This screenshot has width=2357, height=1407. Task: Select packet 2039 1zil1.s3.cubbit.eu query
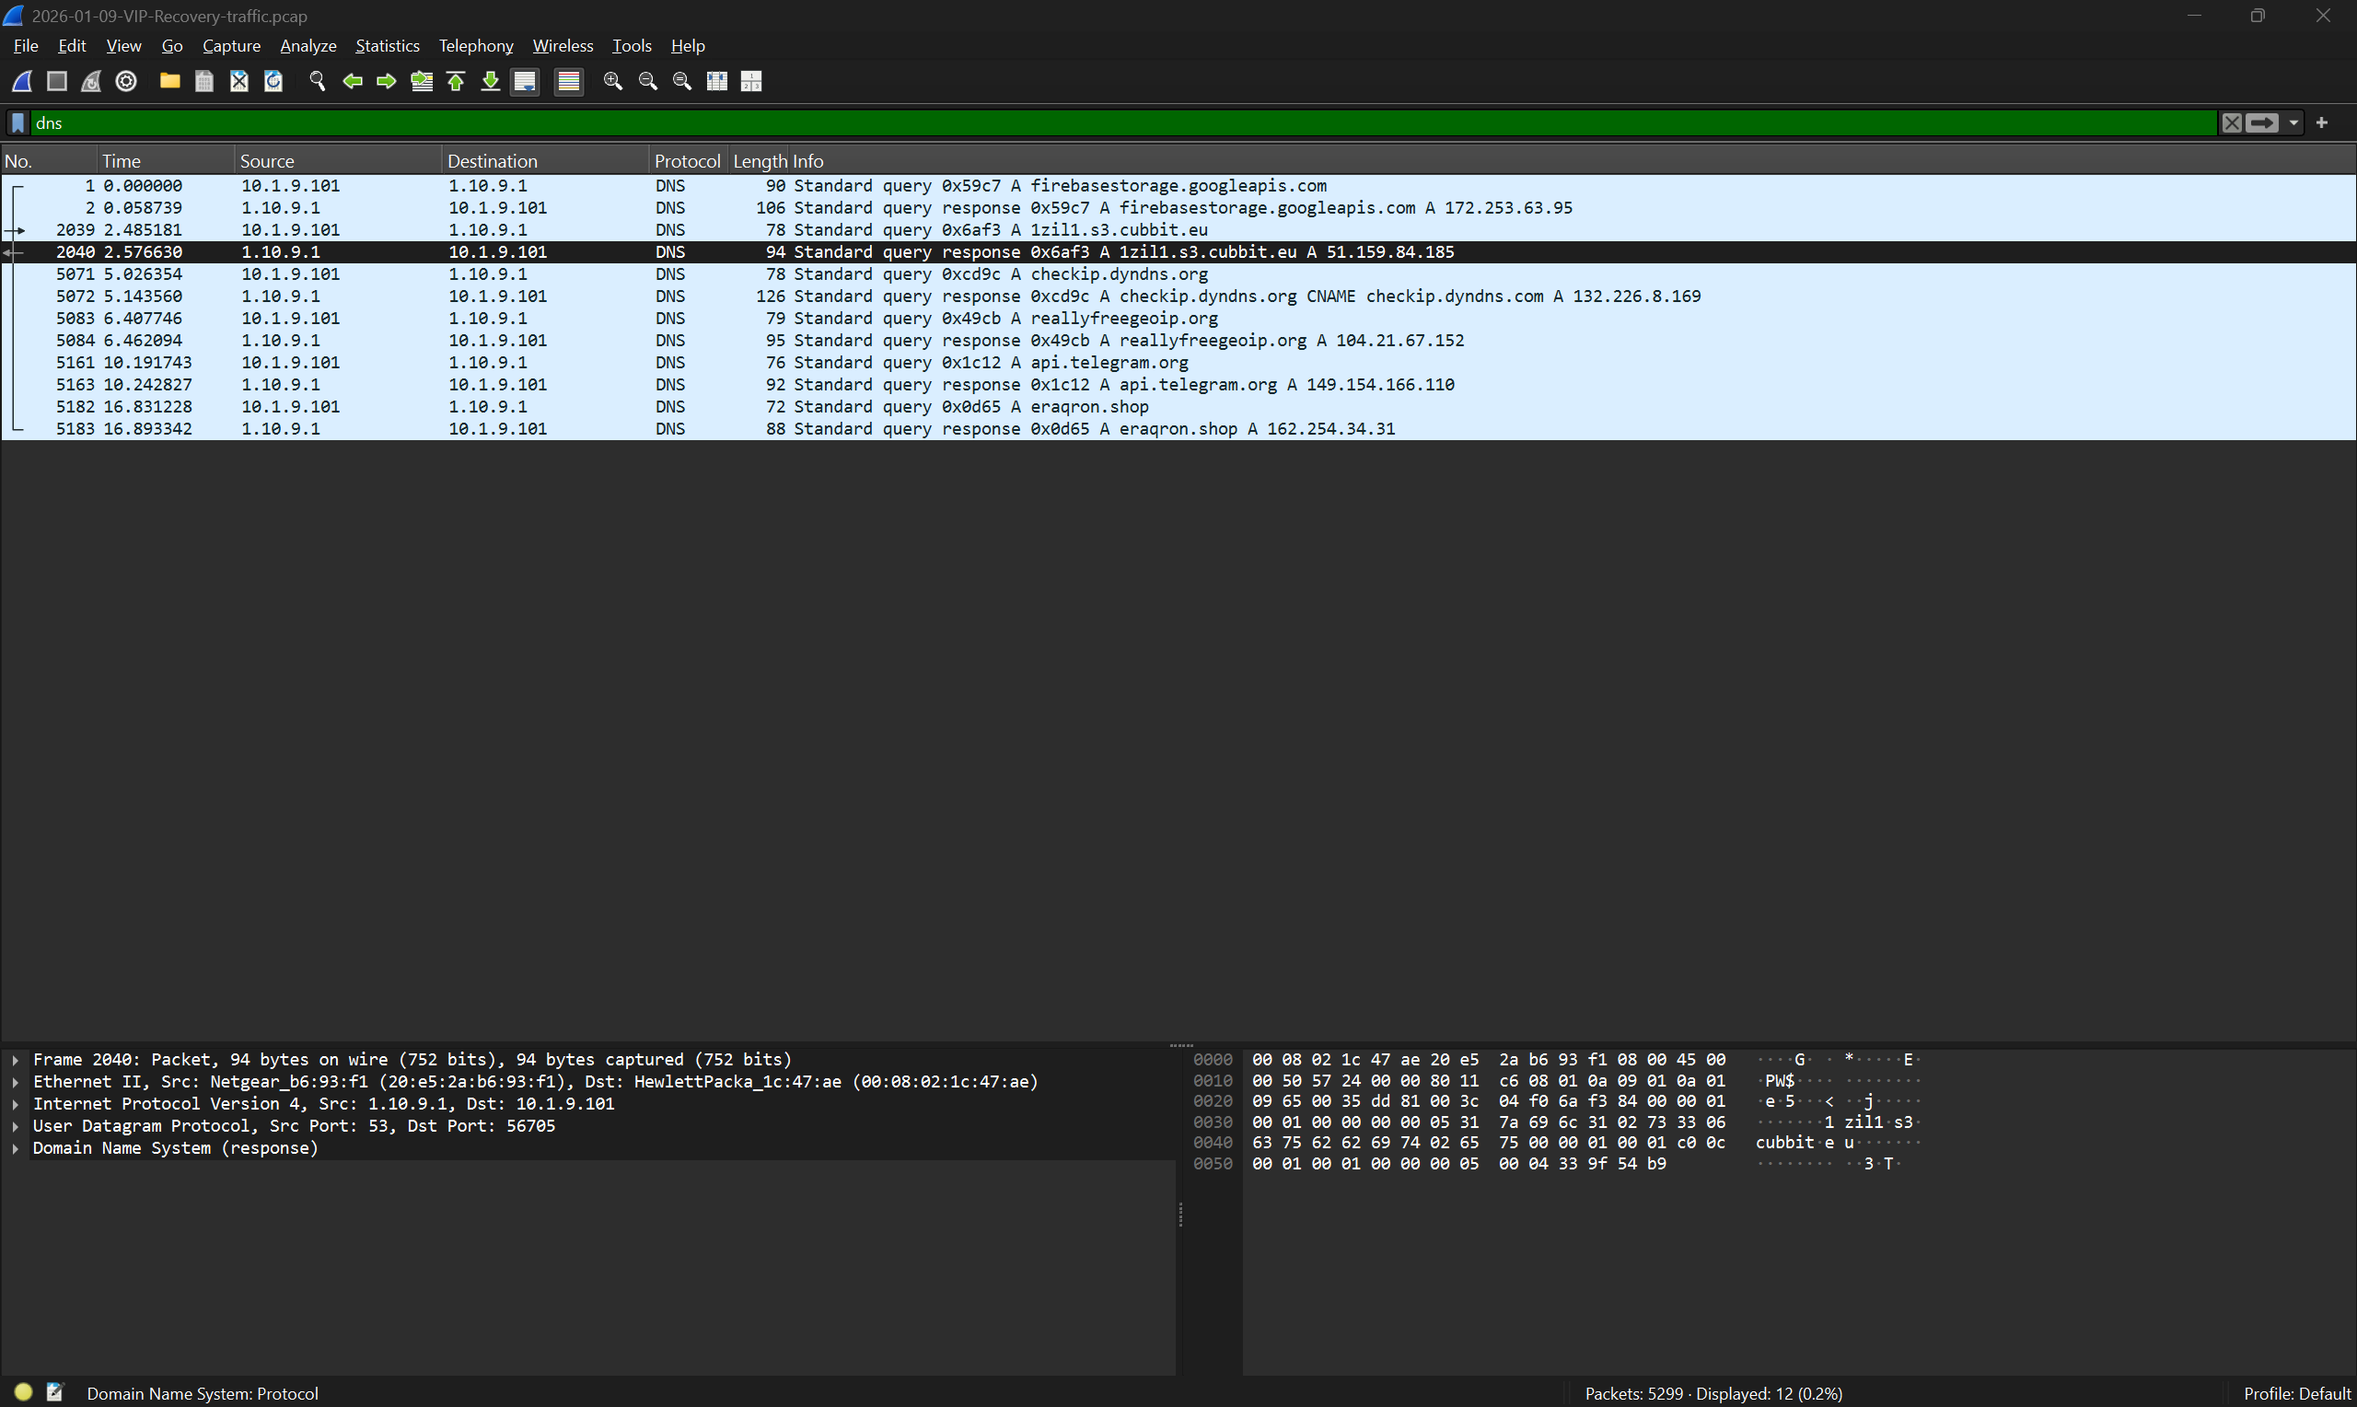coord(1178,229)
